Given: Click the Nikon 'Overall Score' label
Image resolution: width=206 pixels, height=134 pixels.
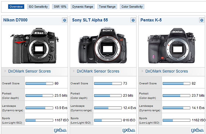Looking at the screenshot, I should point(11,83).
